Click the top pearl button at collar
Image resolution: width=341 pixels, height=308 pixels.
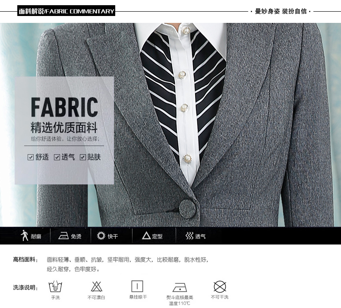(186, 31)
